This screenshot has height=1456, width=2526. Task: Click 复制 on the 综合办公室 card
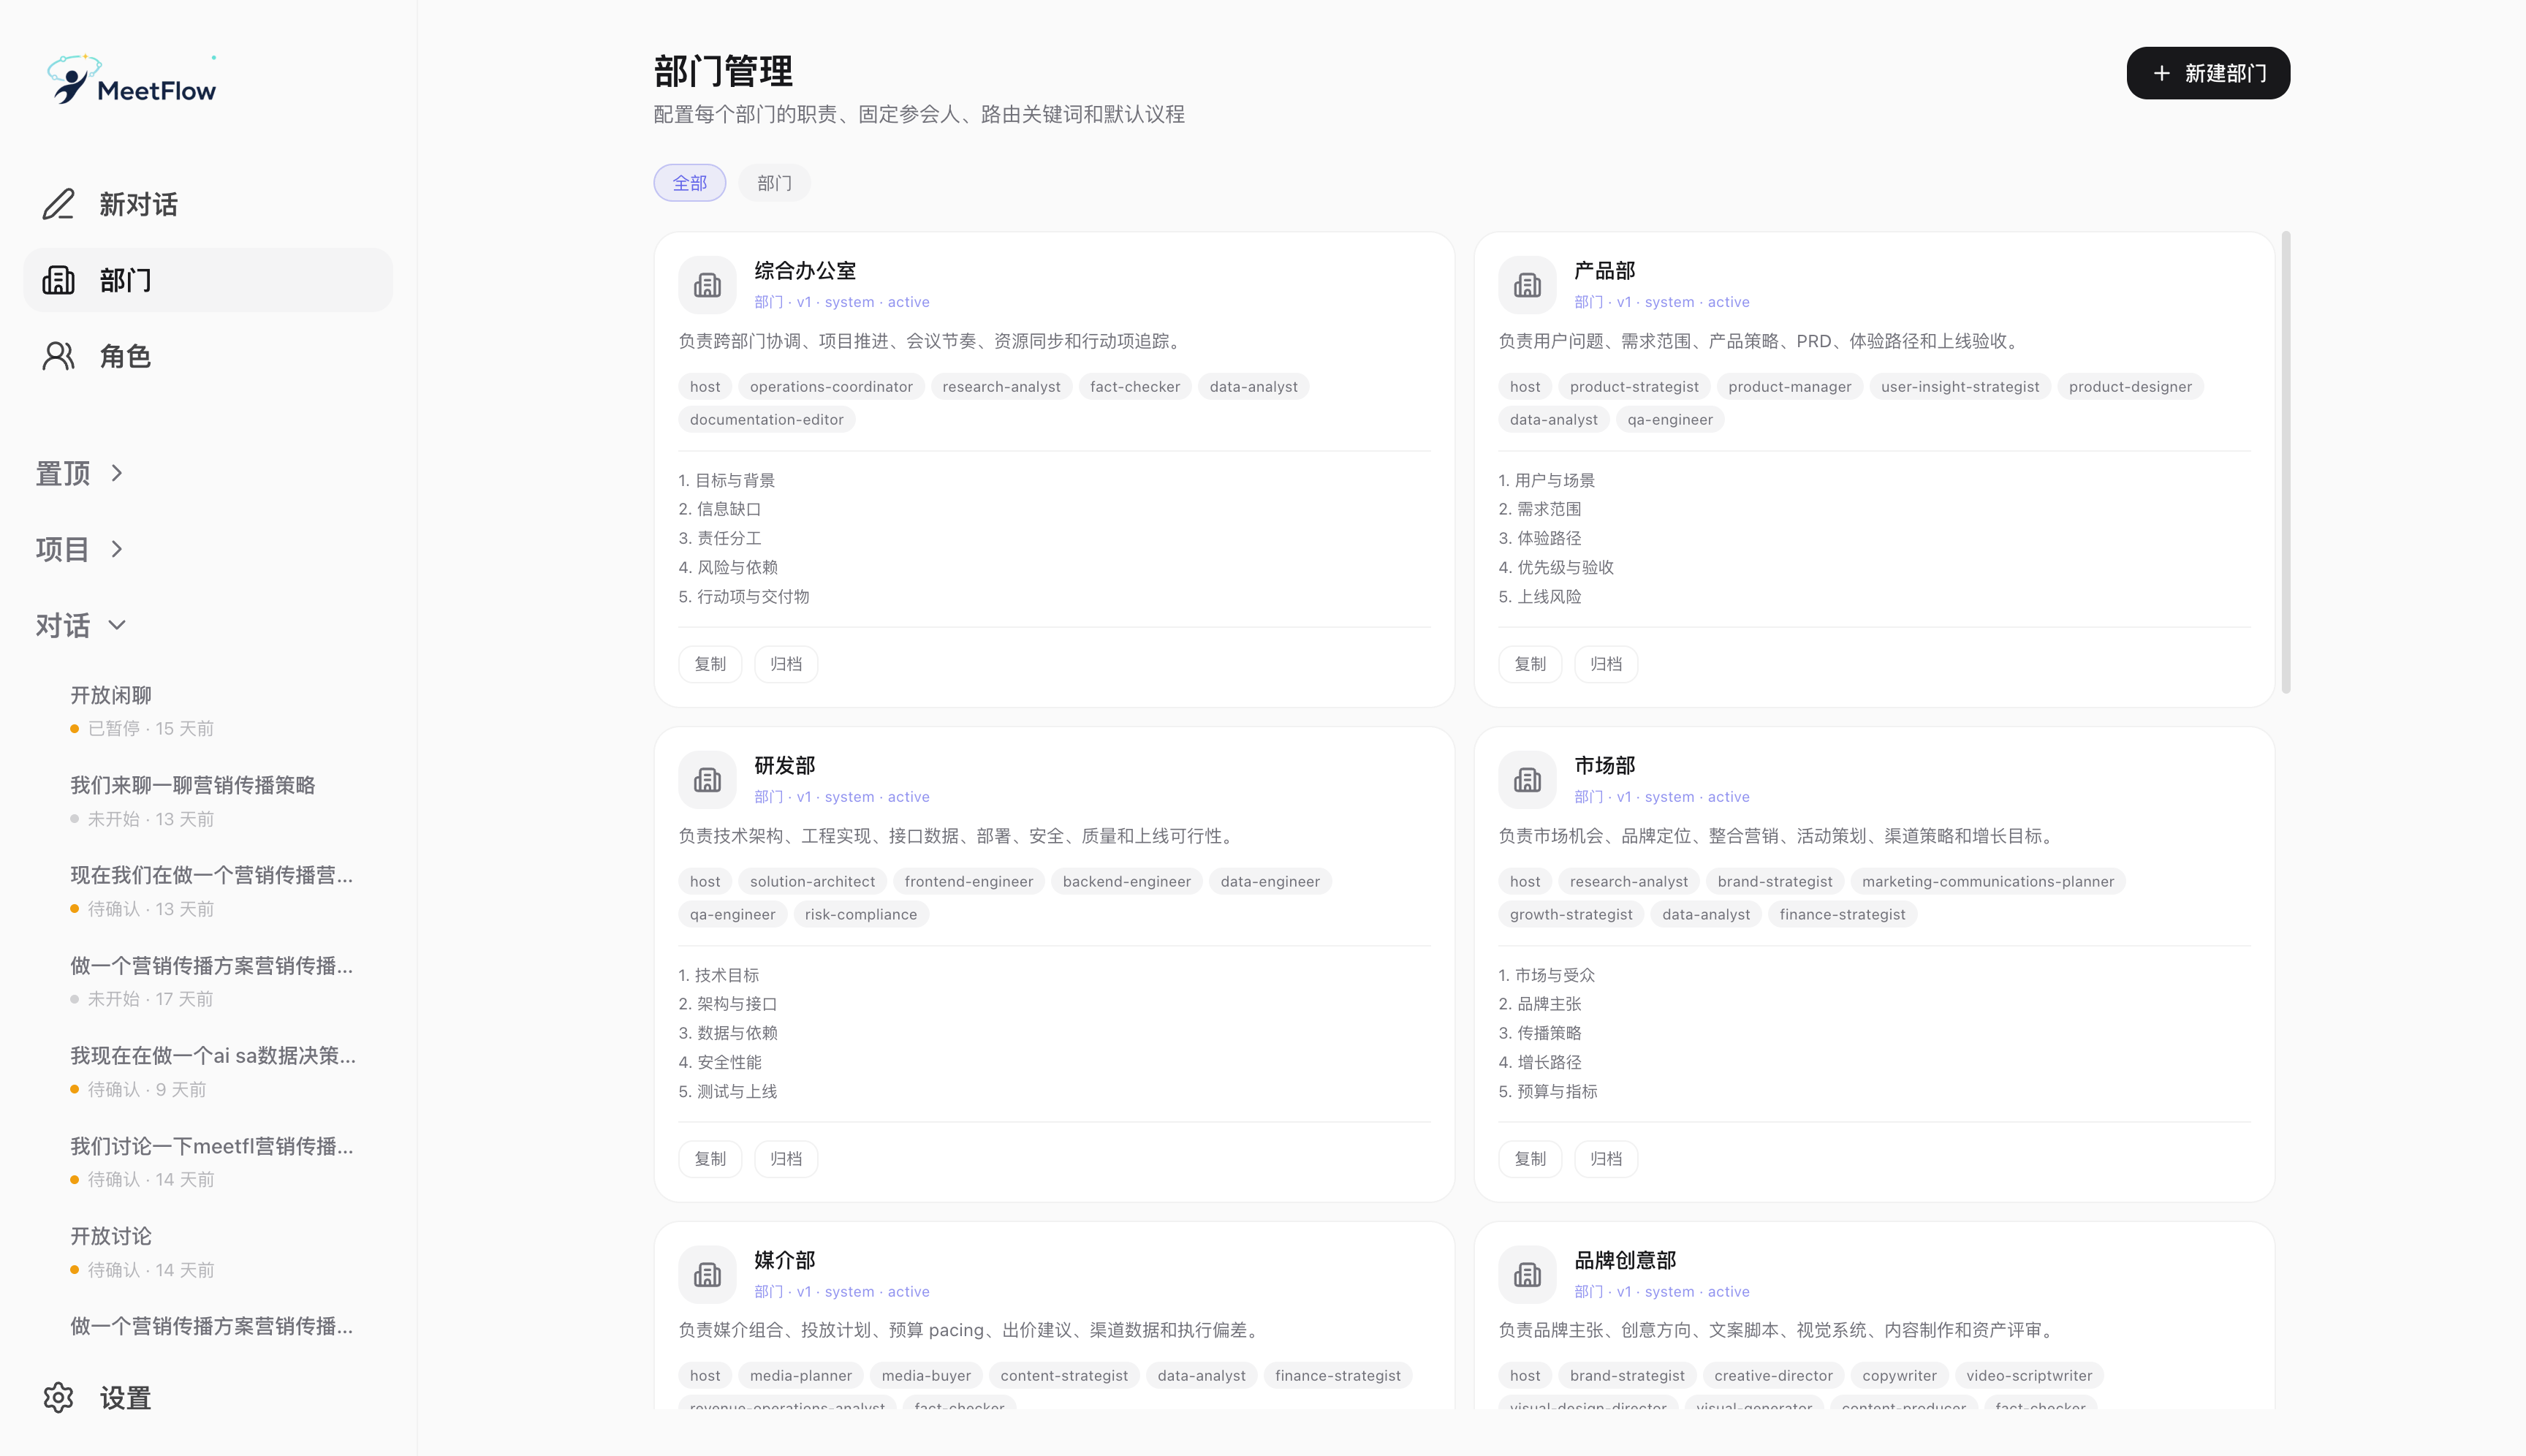[710, 664]
